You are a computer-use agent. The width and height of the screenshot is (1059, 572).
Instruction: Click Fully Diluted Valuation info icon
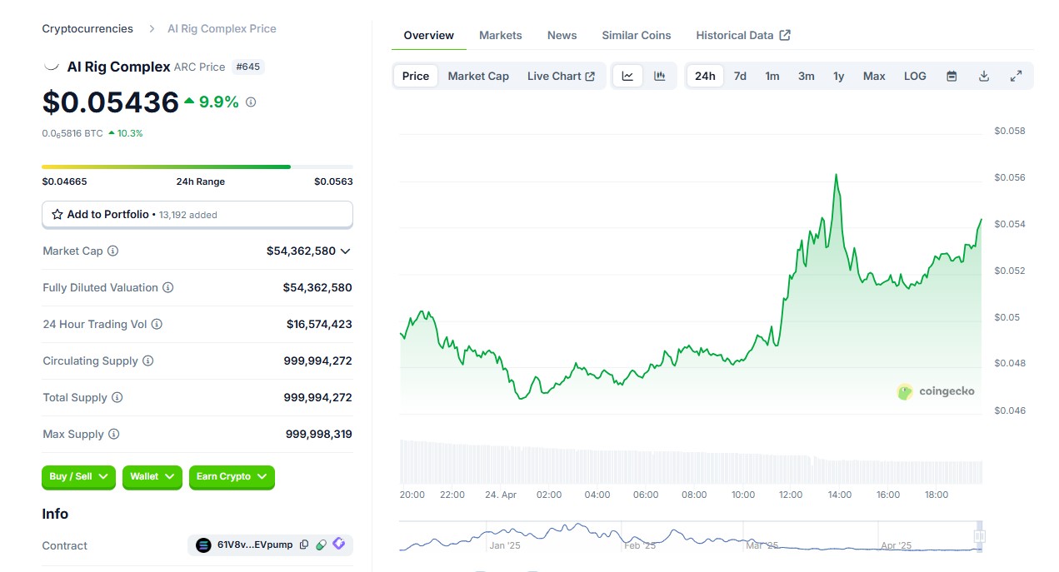point(167,287)
